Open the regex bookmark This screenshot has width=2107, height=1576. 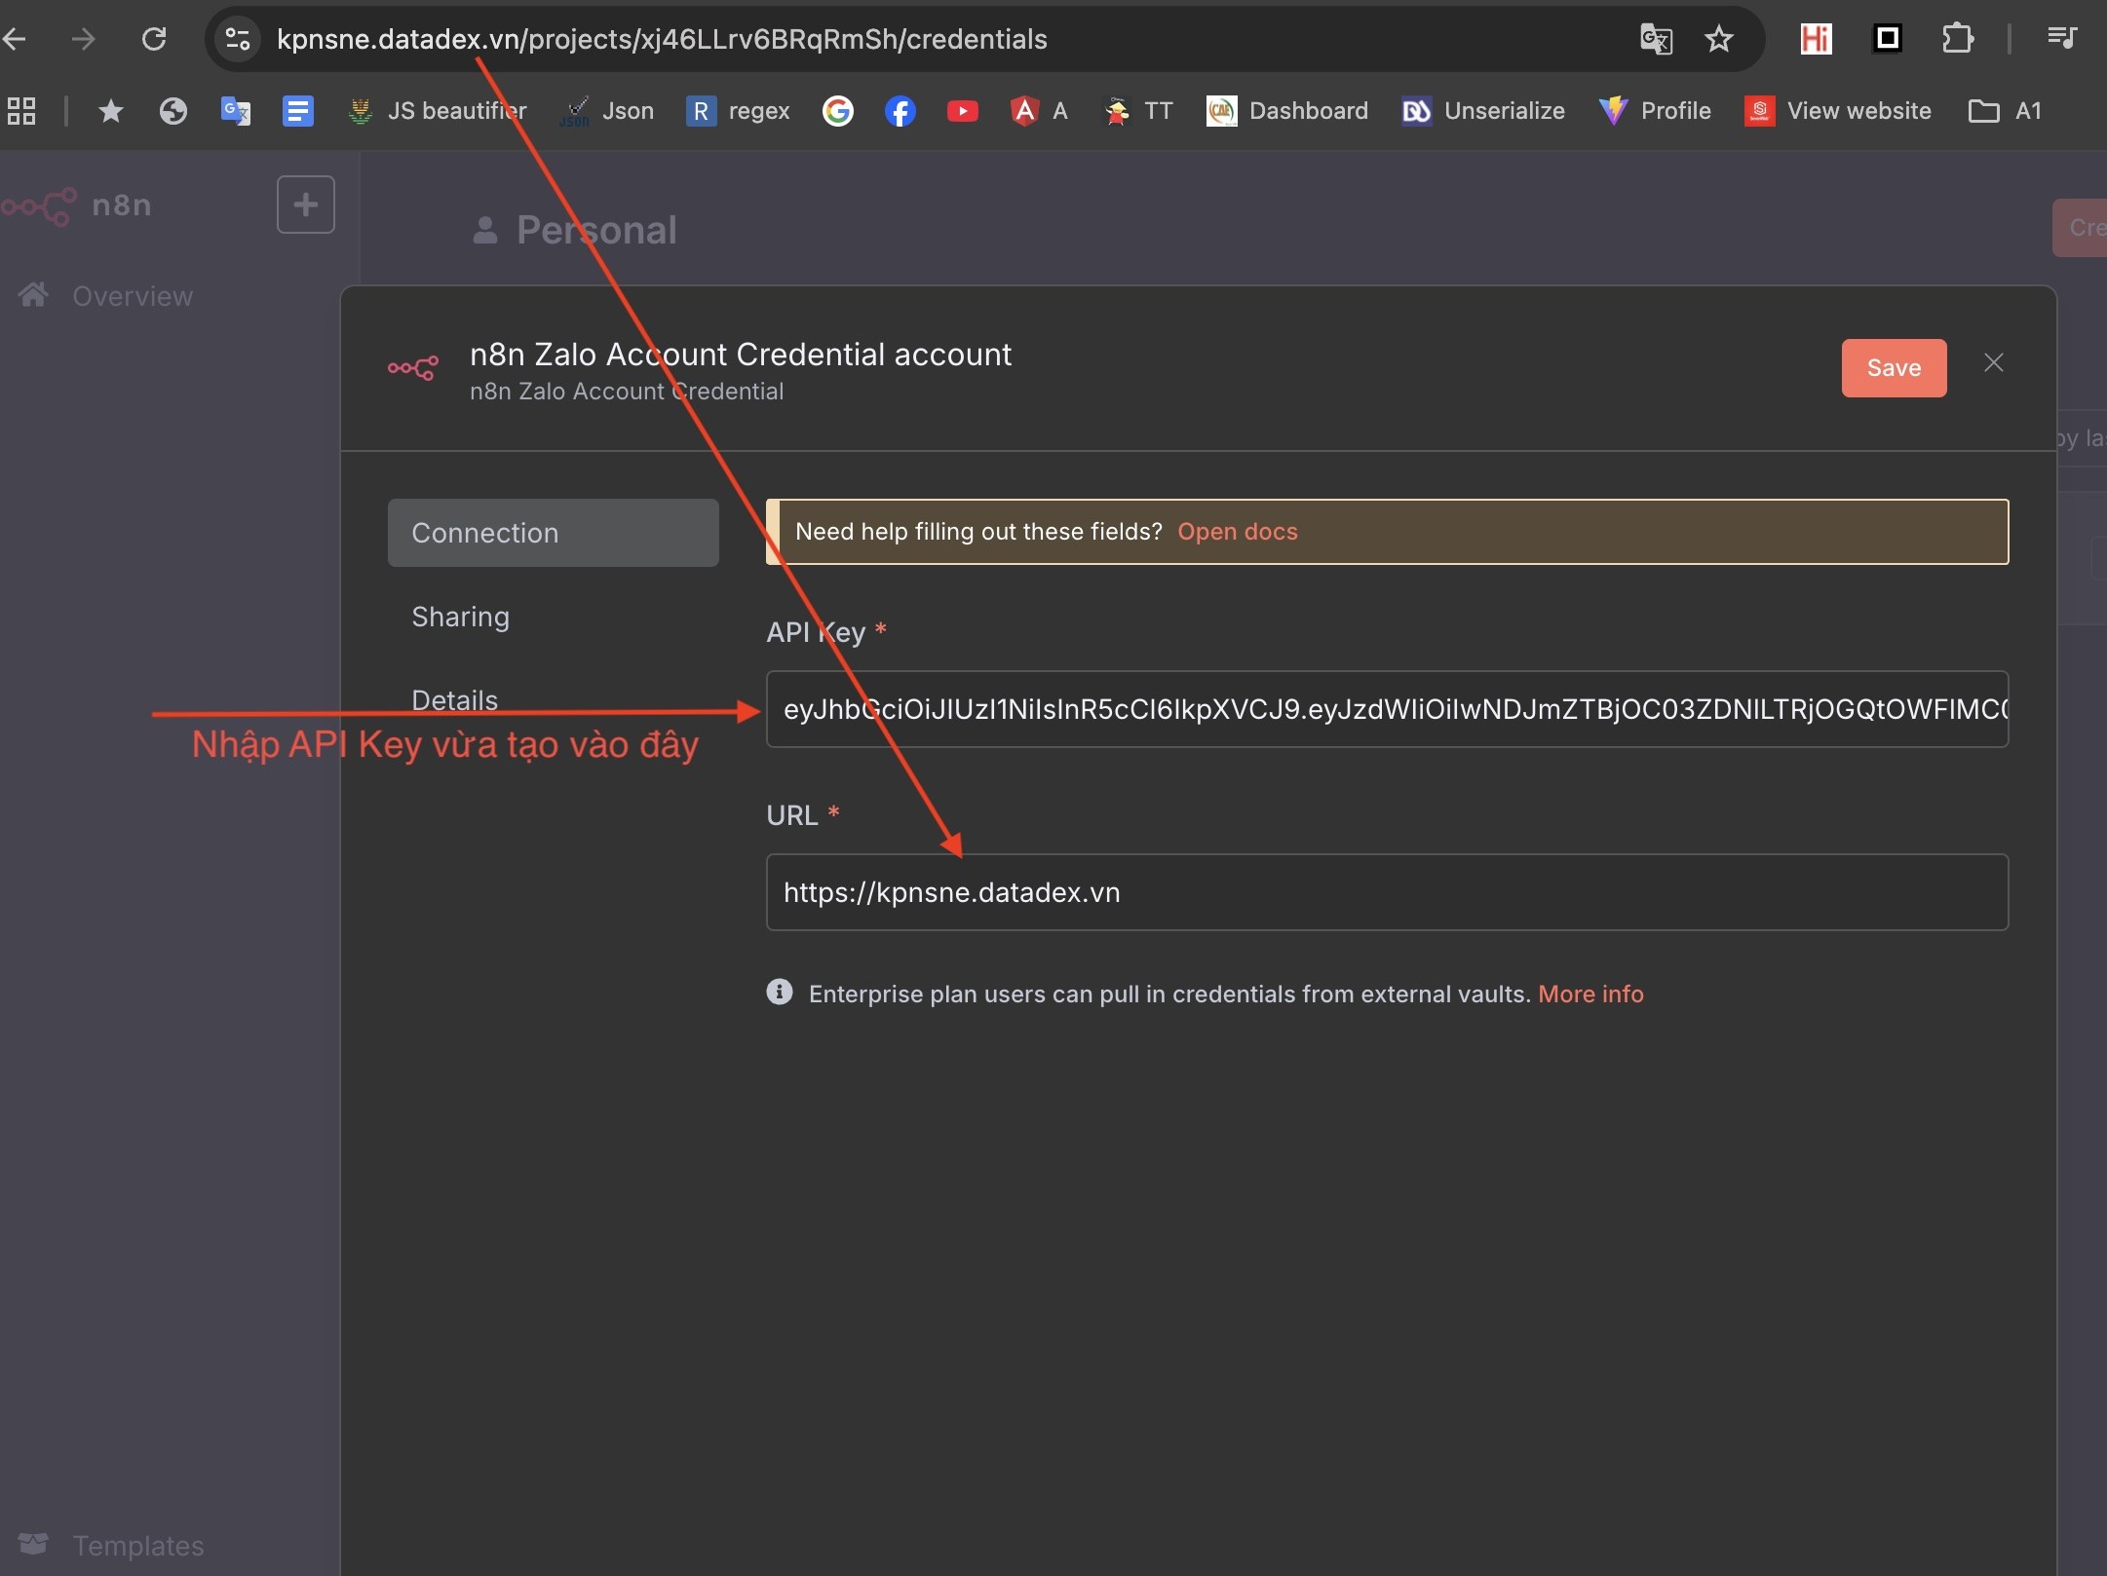click(738, 111)
